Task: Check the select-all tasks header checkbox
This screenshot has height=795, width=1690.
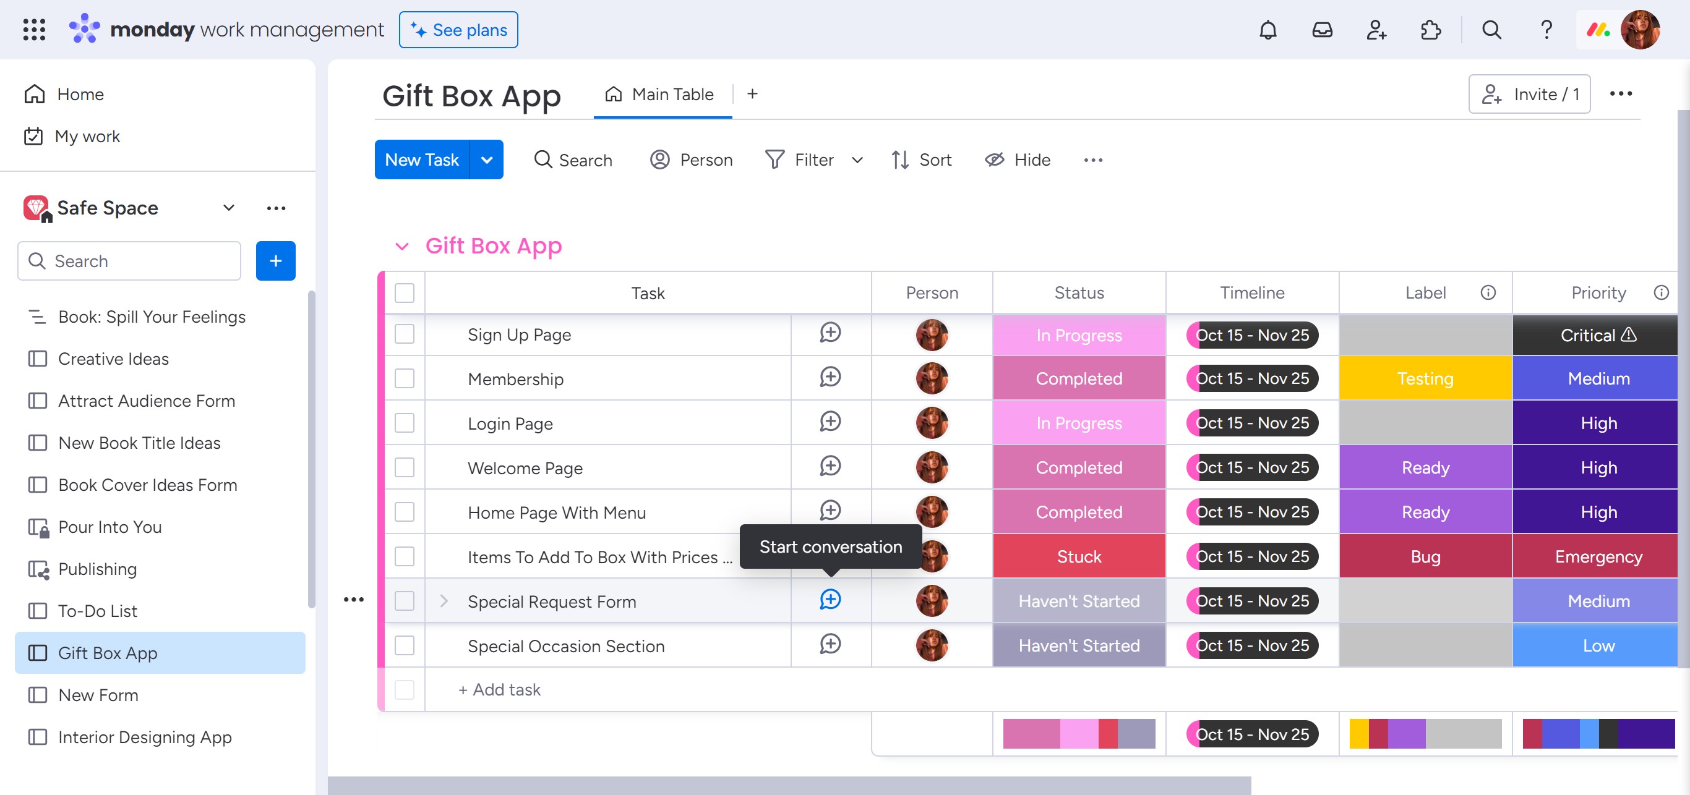Action: point(404,293)
